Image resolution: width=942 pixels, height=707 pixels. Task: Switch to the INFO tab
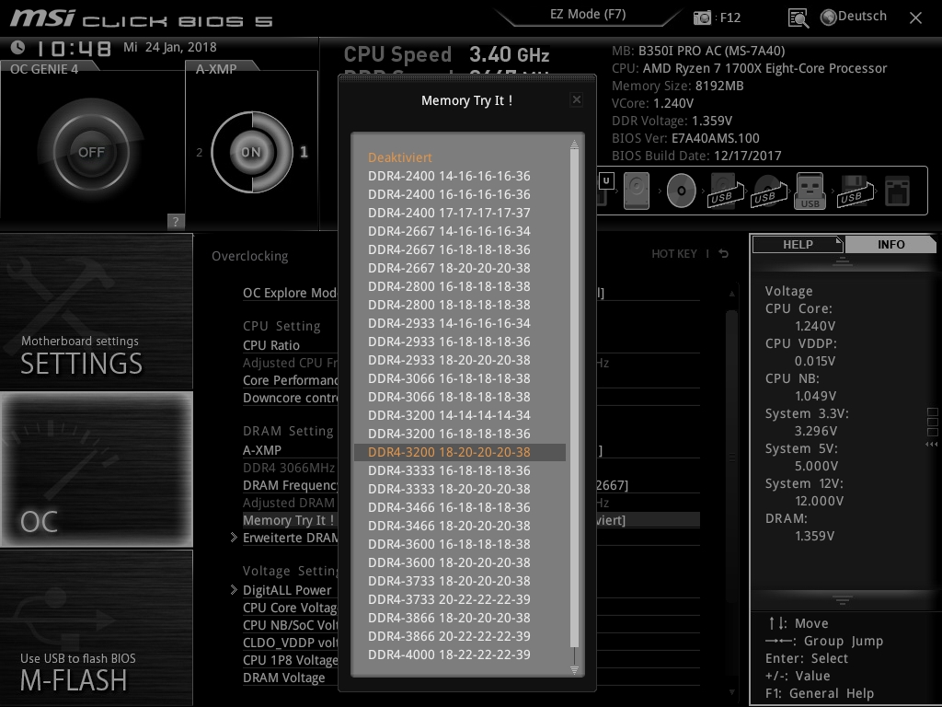890,245
